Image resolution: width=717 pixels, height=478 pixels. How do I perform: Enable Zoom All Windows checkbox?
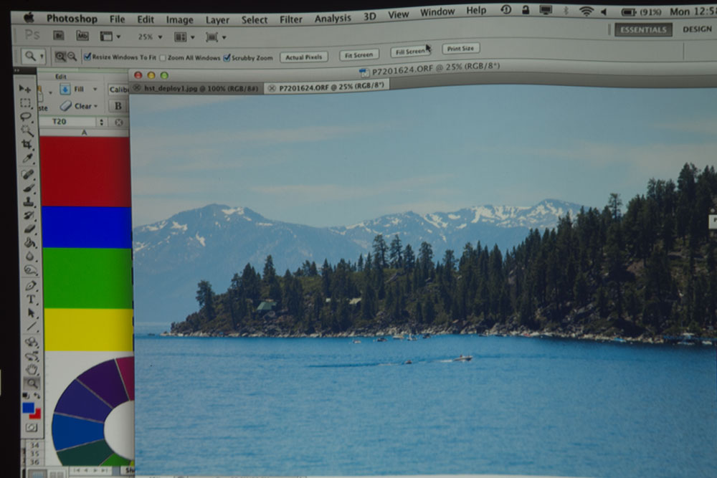[163, 57]
